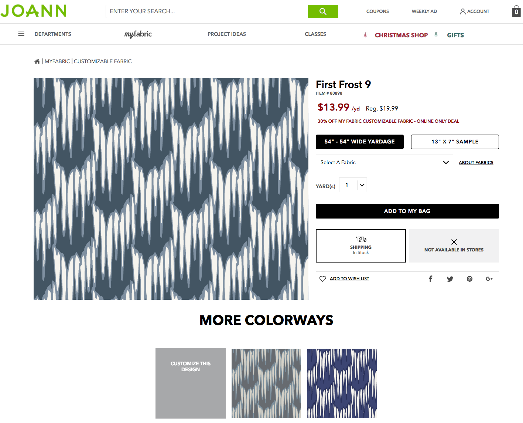Share on Twitter icon

(450, 279)
